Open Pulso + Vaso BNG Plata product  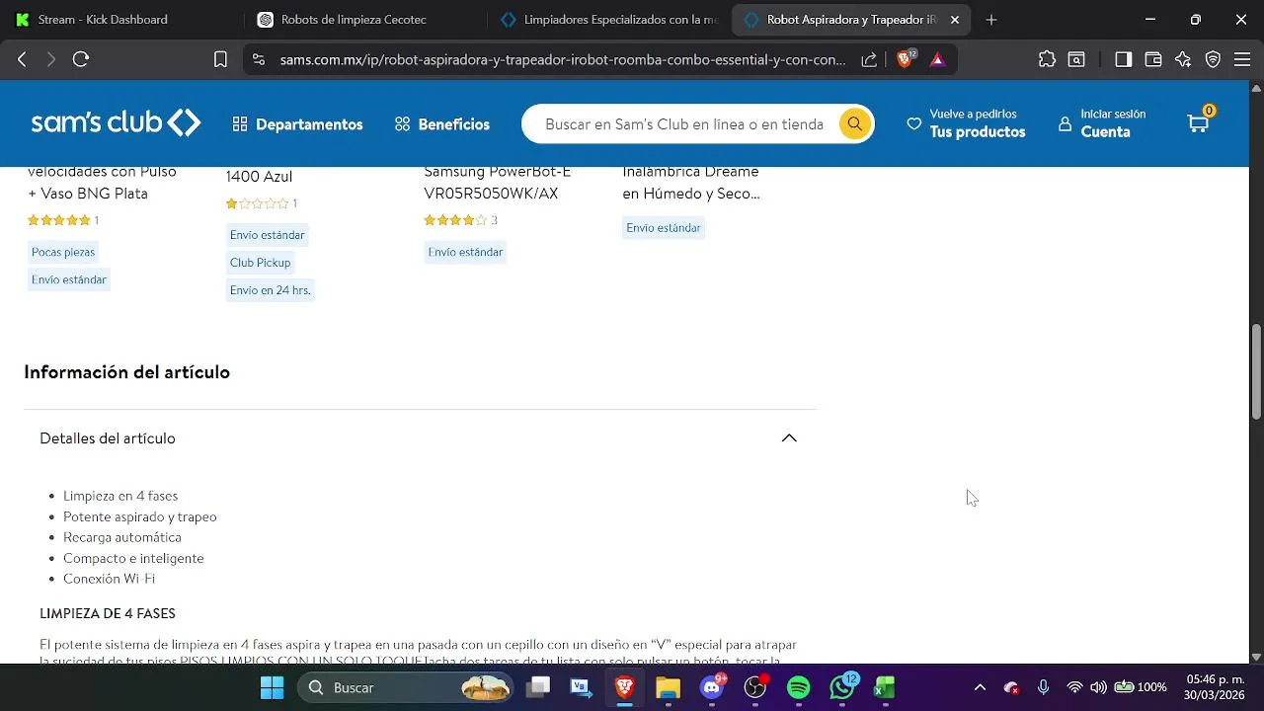[102, 183]
